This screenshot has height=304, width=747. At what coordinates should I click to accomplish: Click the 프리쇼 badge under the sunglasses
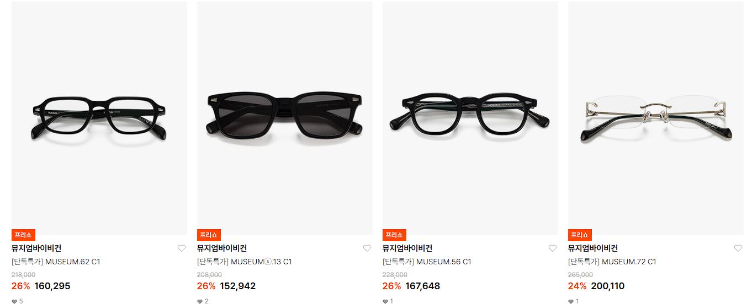[x=209, y=235]
